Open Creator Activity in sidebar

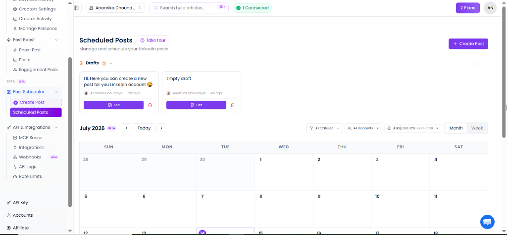click(x=32, y=19)
